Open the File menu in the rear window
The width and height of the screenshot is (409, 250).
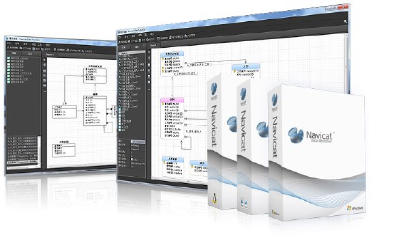pos(9,43)
